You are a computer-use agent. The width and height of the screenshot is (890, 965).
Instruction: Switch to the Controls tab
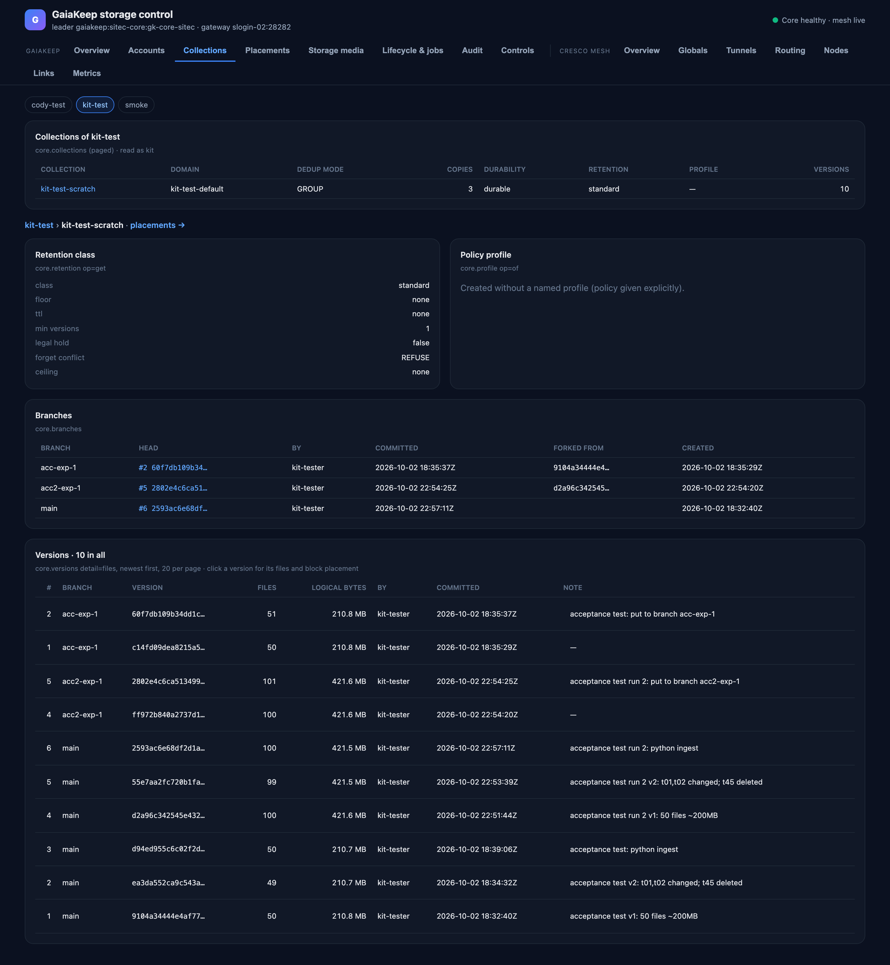click(517, 51)
